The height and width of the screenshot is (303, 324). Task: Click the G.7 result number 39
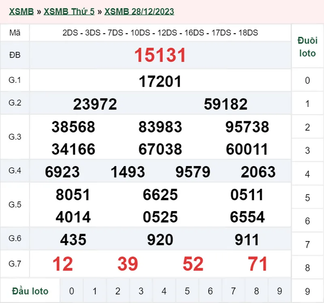tap(128, 264)
